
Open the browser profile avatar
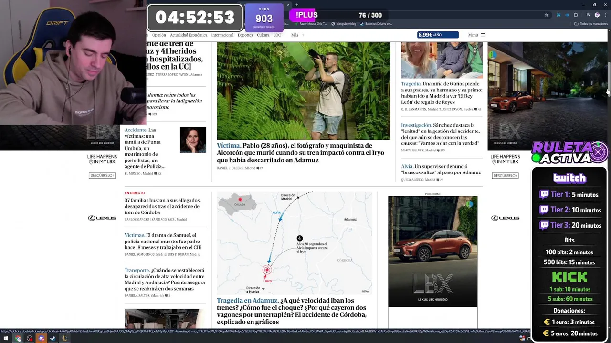point(597,15)
